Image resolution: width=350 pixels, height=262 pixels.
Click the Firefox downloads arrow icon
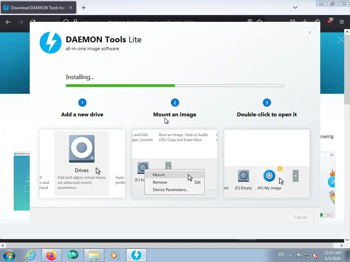[305, 21]
